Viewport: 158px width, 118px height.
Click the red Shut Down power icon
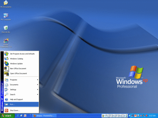(x=6, y=110)
